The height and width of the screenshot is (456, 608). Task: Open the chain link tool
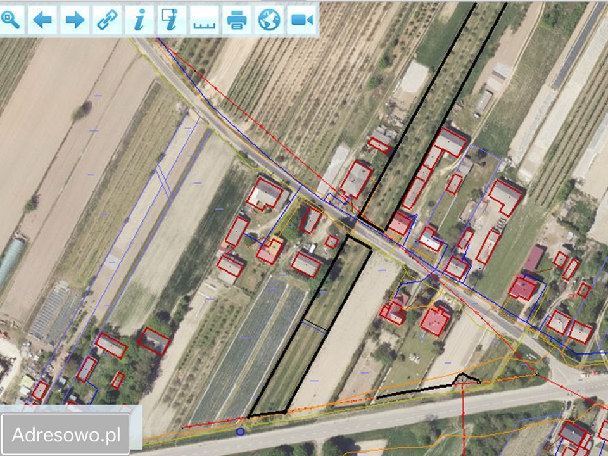[x=107, y=20]
